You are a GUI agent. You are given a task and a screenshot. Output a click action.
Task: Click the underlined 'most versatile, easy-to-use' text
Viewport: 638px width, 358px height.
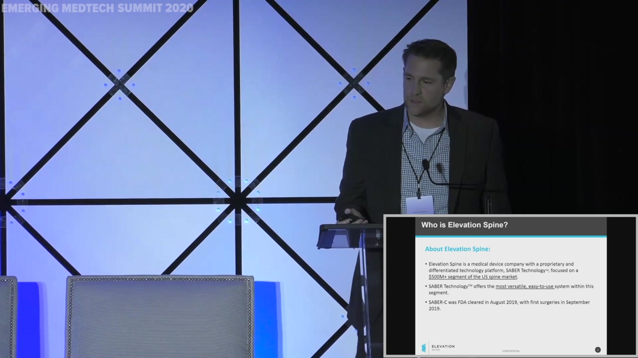pos(524,286)
